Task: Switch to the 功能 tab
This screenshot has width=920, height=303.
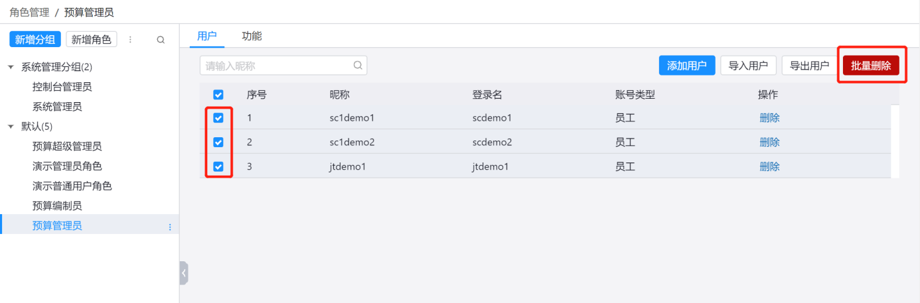Action: tap(252, 36)
